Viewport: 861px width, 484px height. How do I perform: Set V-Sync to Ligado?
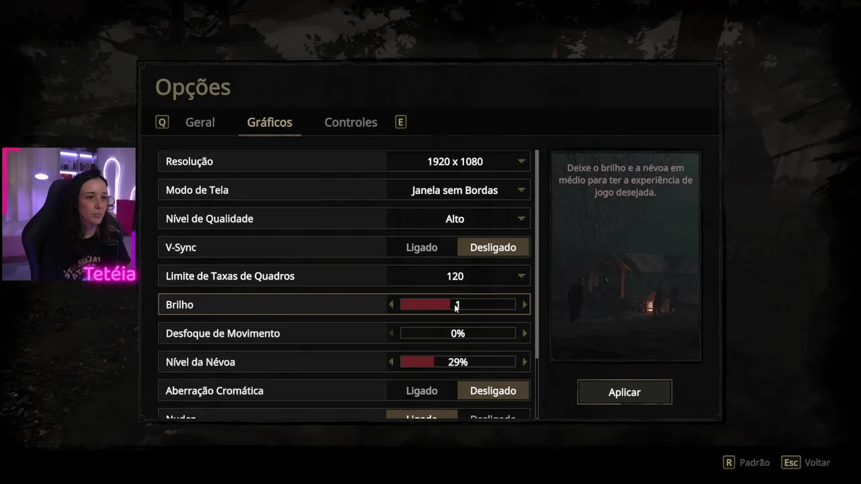[422, 247]
